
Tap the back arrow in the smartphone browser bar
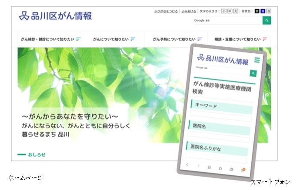[187, 164]
